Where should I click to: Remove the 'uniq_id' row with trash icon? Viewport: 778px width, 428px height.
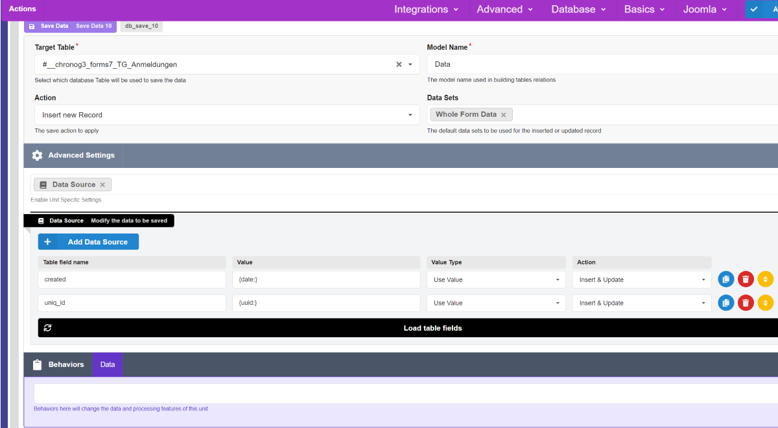746,303
